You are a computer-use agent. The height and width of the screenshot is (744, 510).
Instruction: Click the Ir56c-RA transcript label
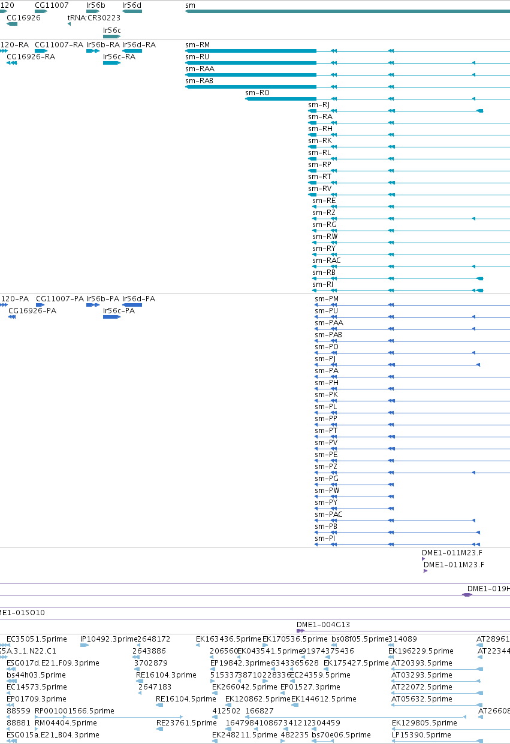click(119, 57)
